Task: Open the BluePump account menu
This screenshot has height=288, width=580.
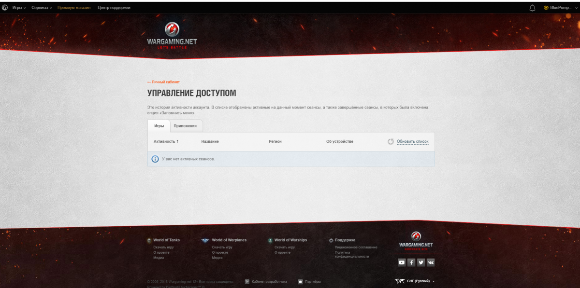Action: (x=561, y=8)
